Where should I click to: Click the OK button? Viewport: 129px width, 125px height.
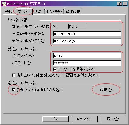56,119
